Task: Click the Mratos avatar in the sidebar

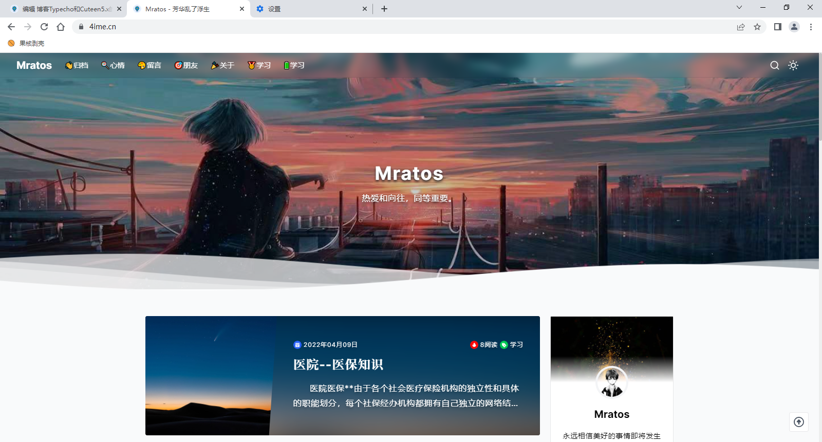Action: tap(612, 382)
